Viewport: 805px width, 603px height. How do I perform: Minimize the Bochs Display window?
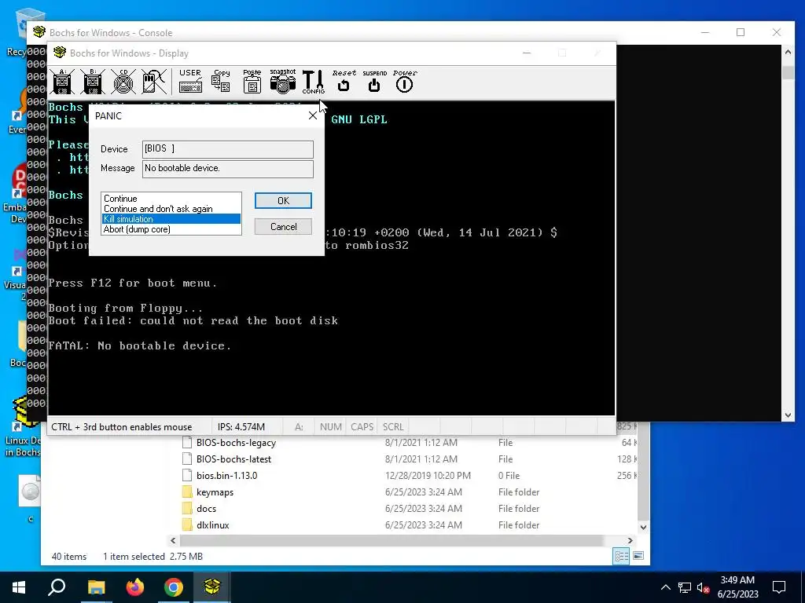click(527, 53)
